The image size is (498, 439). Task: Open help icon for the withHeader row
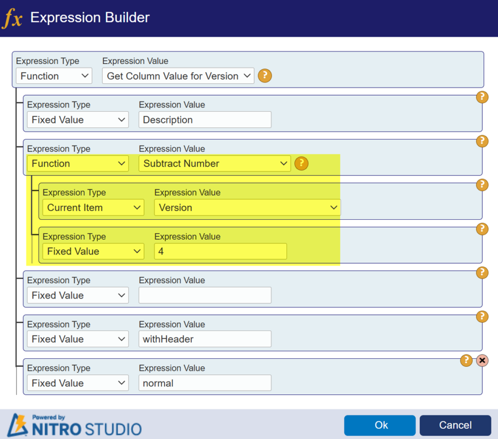482,316
